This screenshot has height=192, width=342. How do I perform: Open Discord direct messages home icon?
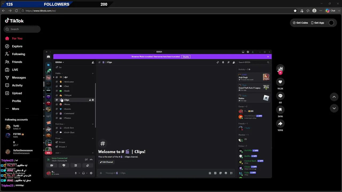coord(48,57)
